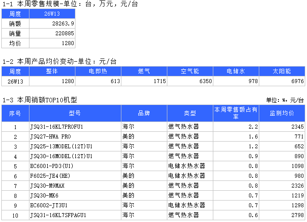
Task: Click the 26W13 row label in price table
Action: 16,81
